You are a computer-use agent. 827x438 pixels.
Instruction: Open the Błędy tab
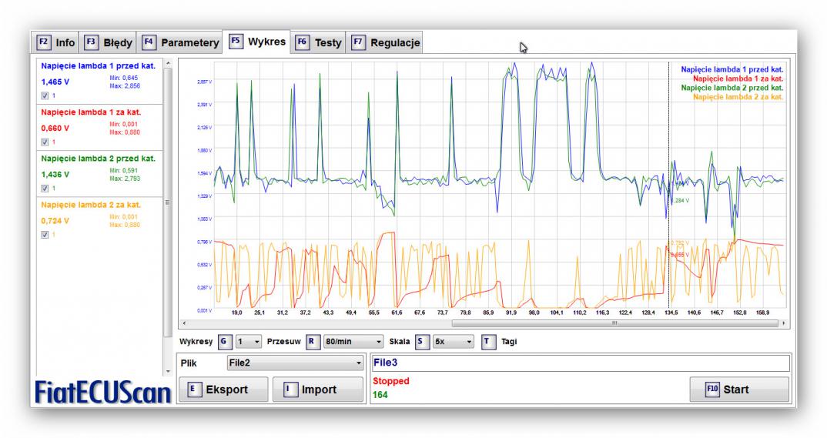pos(109,42)
